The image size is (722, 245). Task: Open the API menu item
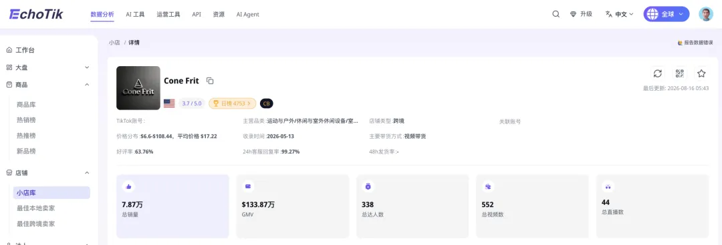pyautogui.click(x=197, y=14)
